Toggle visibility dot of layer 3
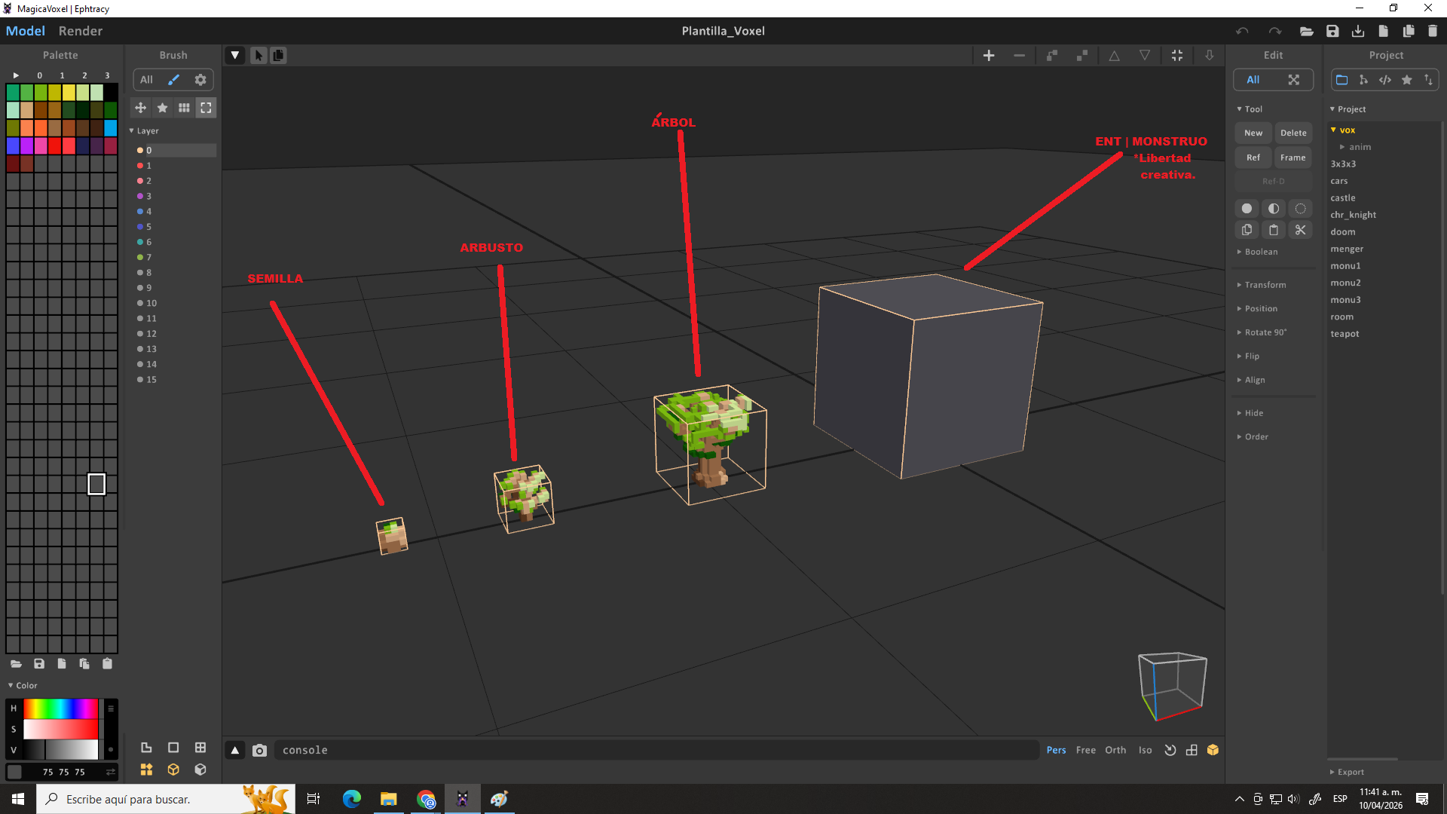This screenshot has width=1447, height=814. [140, 196]
